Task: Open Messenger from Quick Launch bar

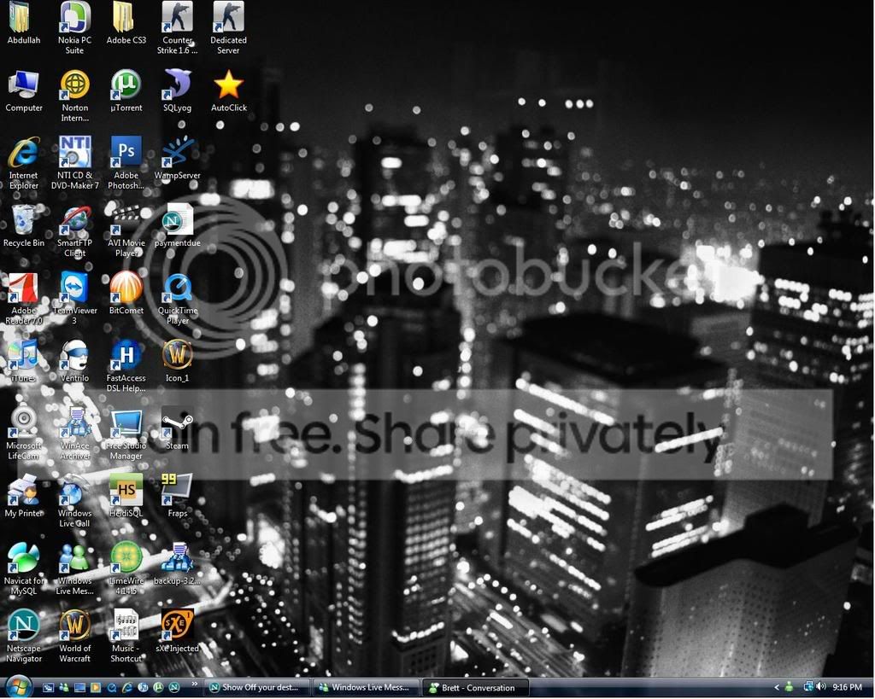Action: [x=64, y=687]
